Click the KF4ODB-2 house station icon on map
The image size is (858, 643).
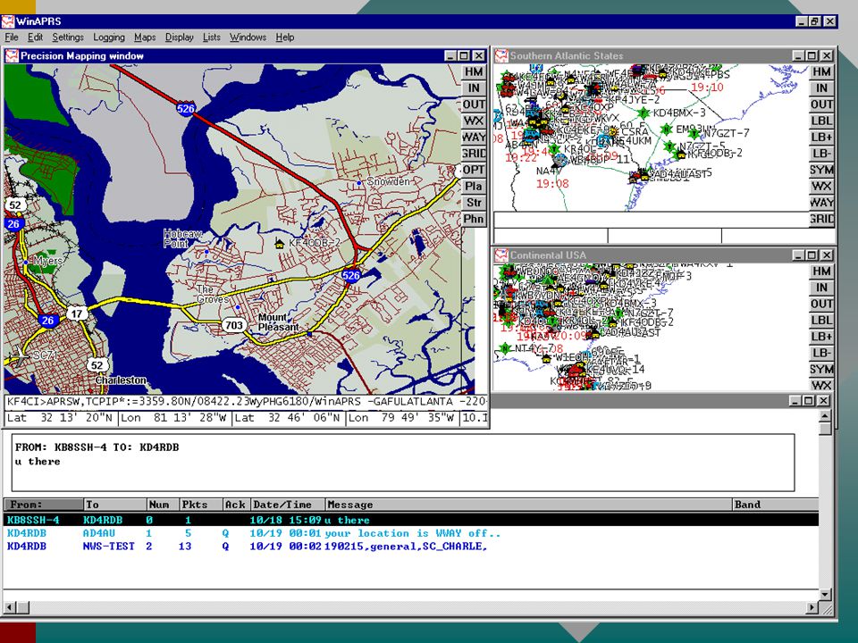pos(280,243)
